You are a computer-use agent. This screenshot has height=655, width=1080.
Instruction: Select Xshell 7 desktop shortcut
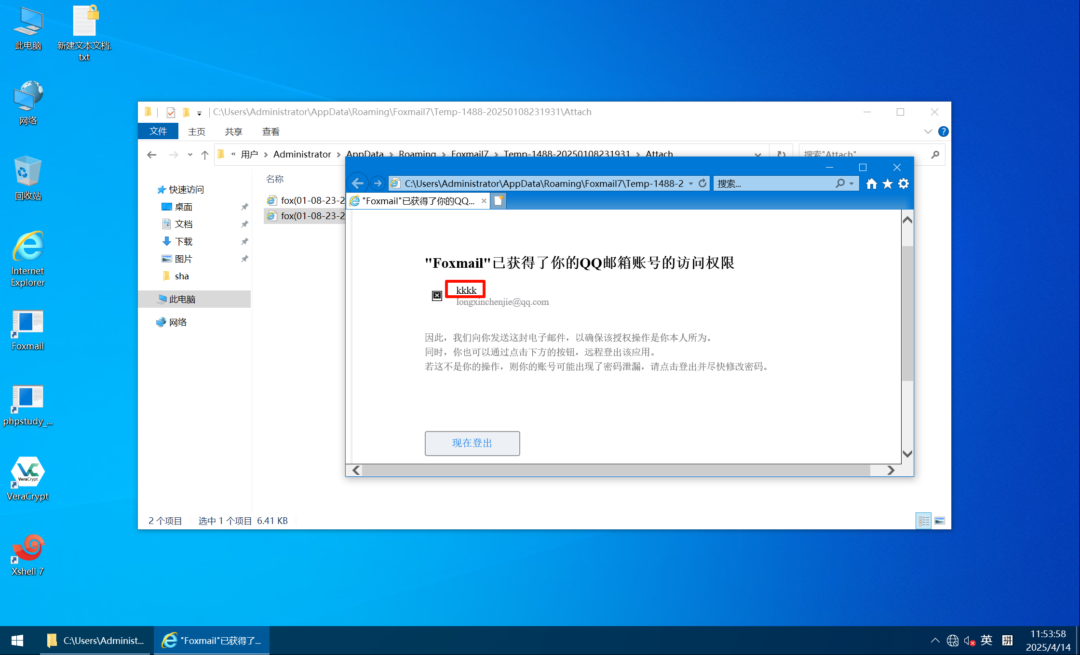coord(27,555)
